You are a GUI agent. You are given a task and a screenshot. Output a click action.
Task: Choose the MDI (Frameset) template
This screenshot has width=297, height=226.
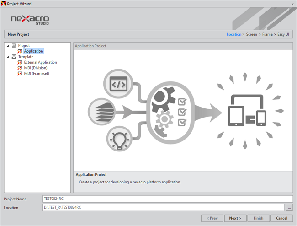[37, 73]
